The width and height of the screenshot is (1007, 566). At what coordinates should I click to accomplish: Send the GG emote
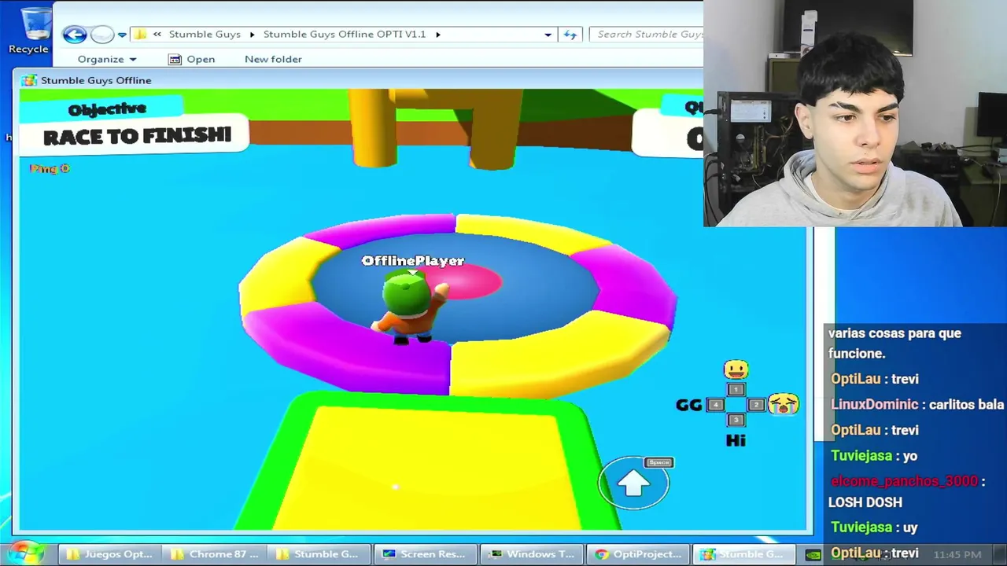[688, 405]
